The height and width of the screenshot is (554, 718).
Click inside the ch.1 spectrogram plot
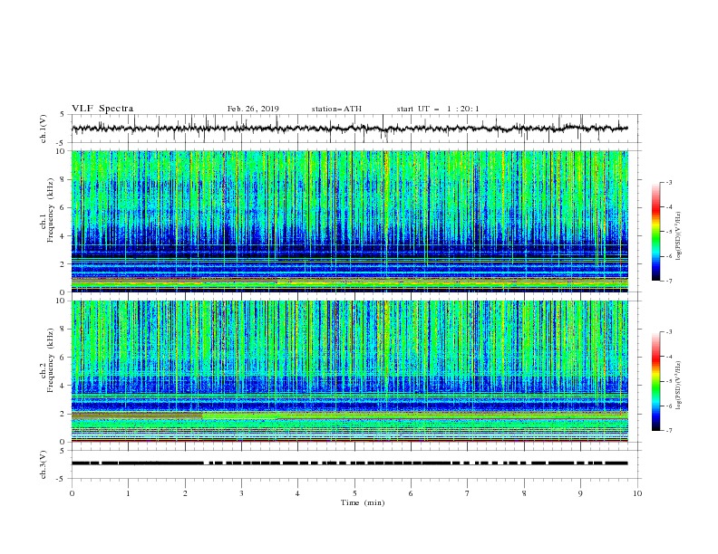coord(350,221)
